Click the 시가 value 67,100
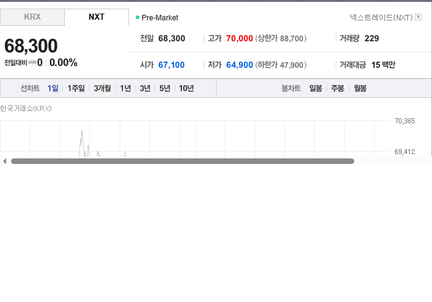Screen dimensions: 432x302 (x=172, y=65)
